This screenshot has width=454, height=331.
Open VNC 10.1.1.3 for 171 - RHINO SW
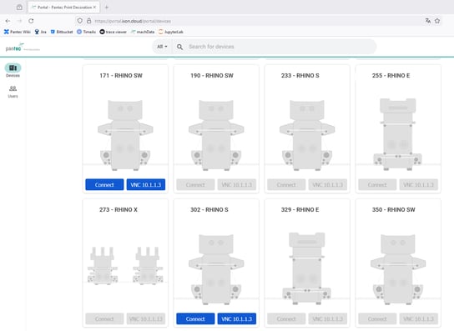click(146, 184)
